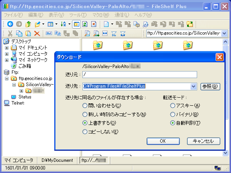This screenshot has height=173, width=231.
Task: Open the sort order dropdown arrow
Action: click(x=69, y=24)
